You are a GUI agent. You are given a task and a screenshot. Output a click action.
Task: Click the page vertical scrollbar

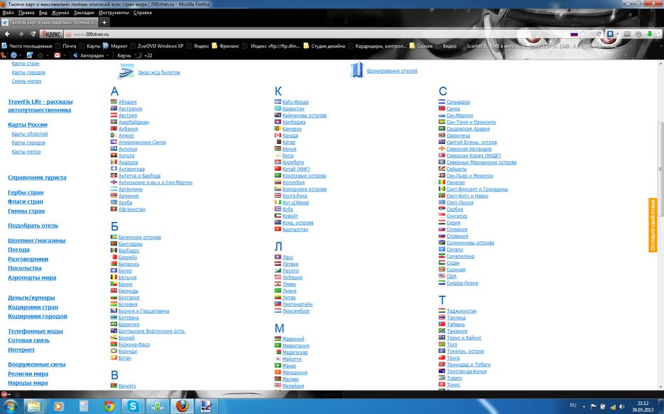click(660, 169)
